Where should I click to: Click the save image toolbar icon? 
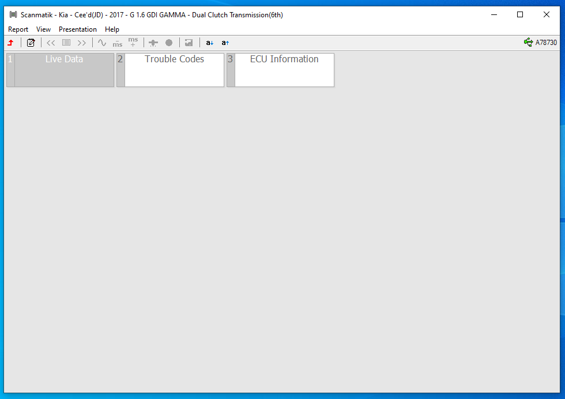(189, 43)
